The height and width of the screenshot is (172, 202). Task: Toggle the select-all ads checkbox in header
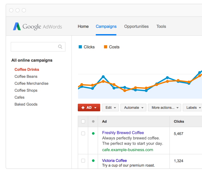83,121
